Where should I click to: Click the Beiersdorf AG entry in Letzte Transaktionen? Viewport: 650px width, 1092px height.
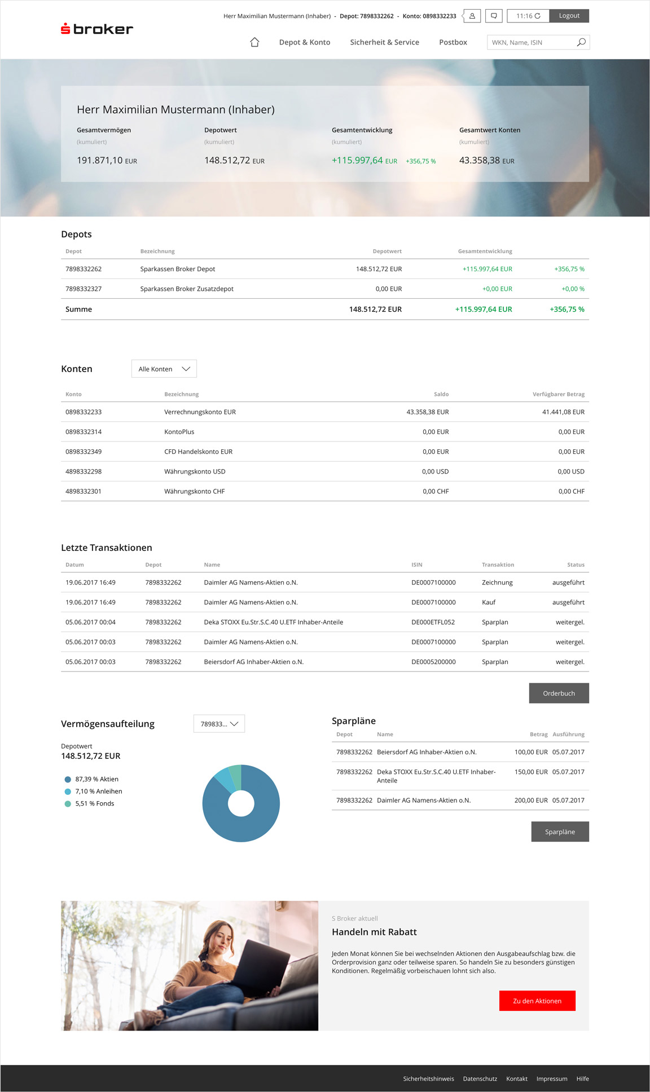tap(254, 662)
